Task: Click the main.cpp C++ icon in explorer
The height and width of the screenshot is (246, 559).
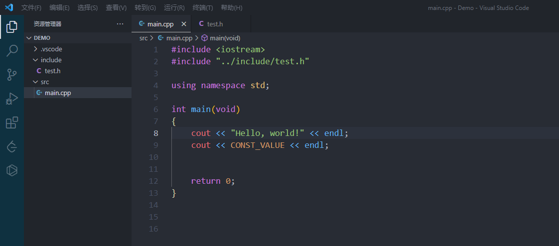Action: click(x=39, y=93)
